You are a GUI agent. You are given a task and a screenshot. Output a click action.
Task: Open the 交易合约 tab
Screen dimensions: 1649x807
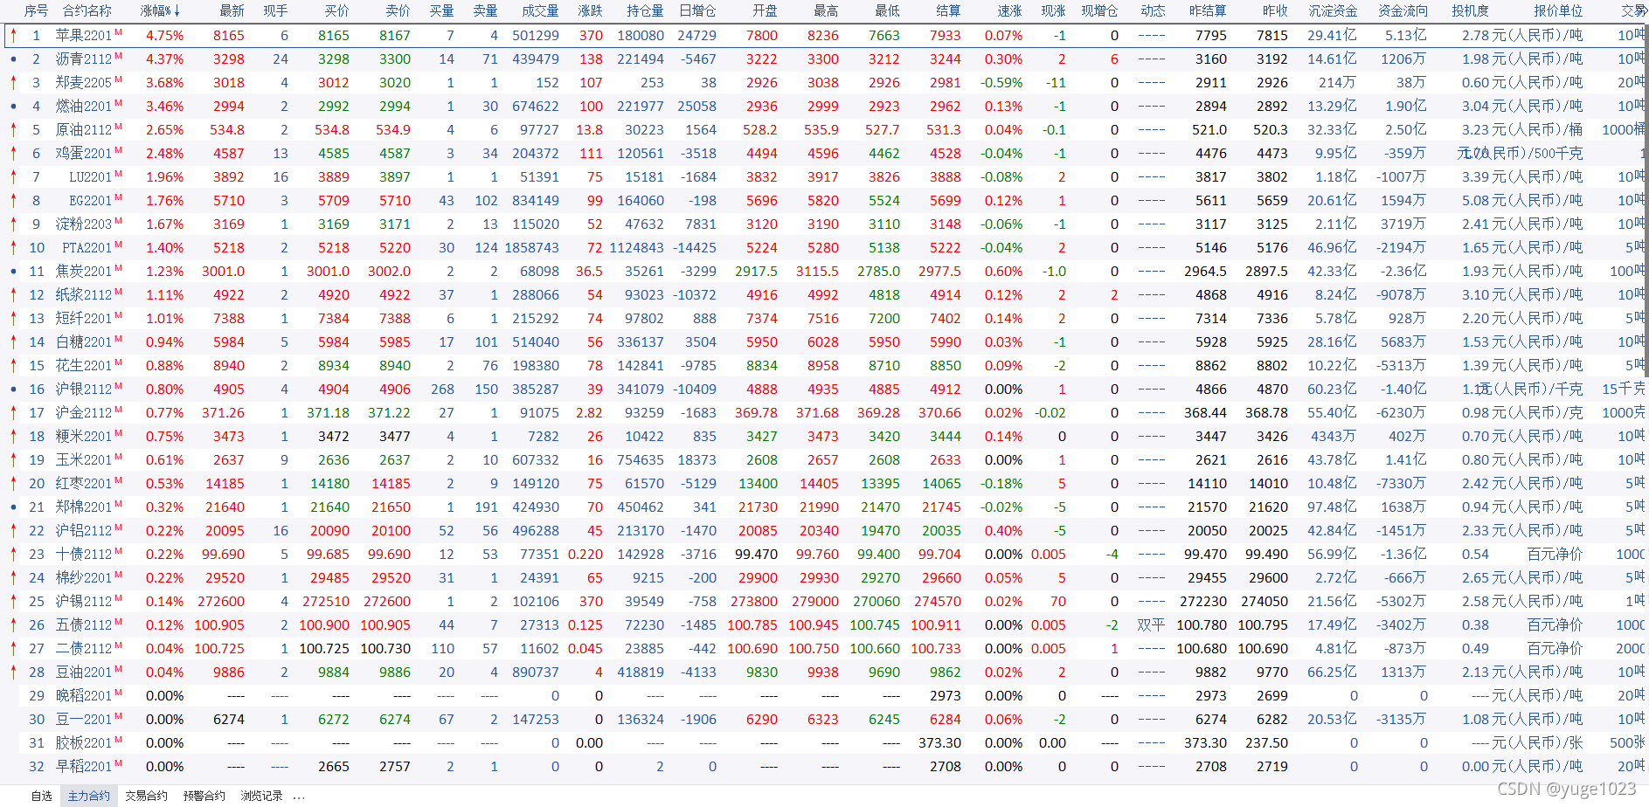[146, 796]
